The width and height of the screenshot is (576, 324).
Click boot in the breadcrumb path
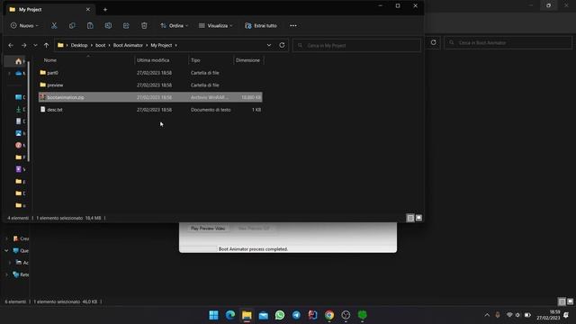click(x=100, y=45)
